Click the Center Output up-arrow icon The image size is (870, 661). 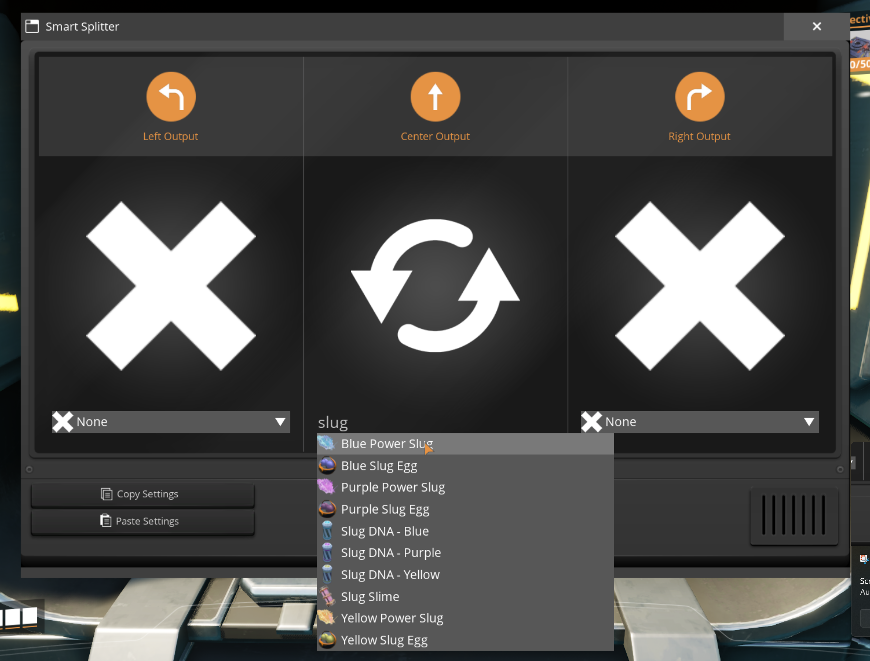coord(435,97)
